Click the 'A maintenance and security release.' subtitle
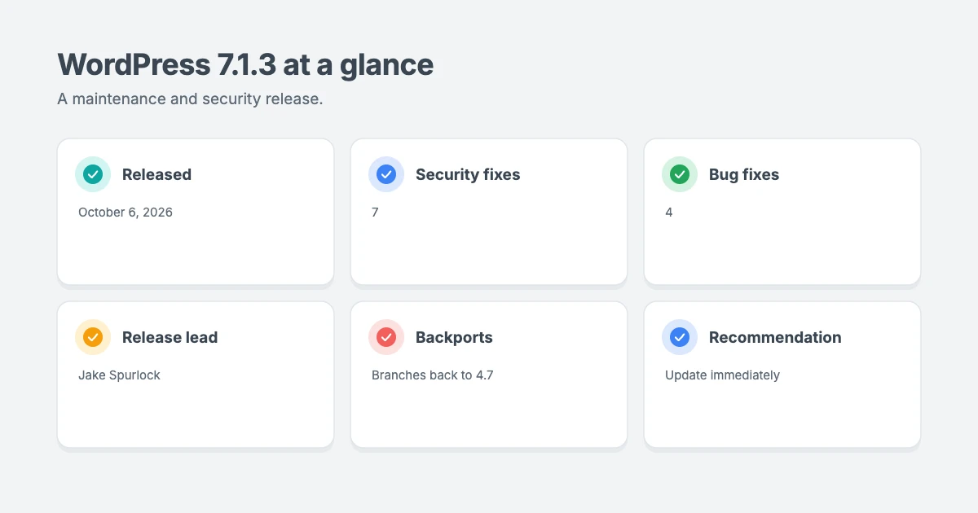978x513 pixels. pos(190,99)
